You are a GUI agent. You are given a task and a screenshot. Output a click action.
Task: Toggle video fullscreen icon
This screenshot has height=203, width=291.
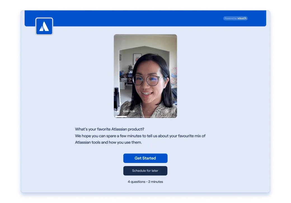pos(173,111)
